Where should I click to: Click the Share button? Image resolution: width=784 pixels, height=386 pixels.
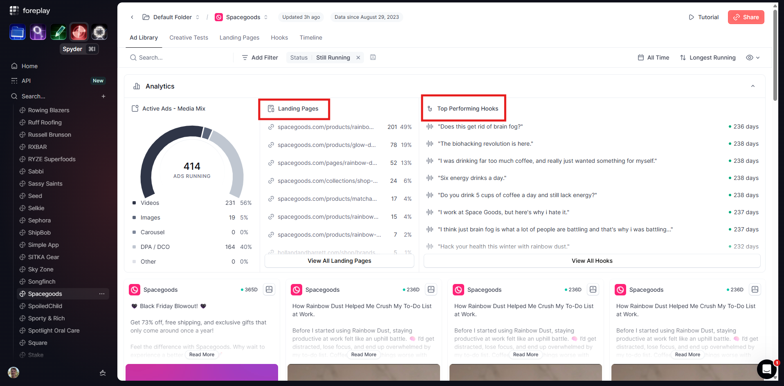tap(746, 17)
